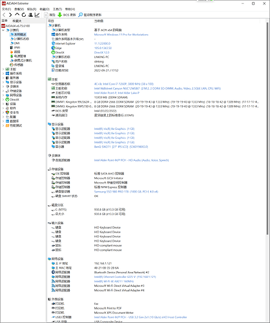Switch to the 收藏夹 tab in sidebar
This screenshot has width=270, height=323.
(x=17, y=21)
